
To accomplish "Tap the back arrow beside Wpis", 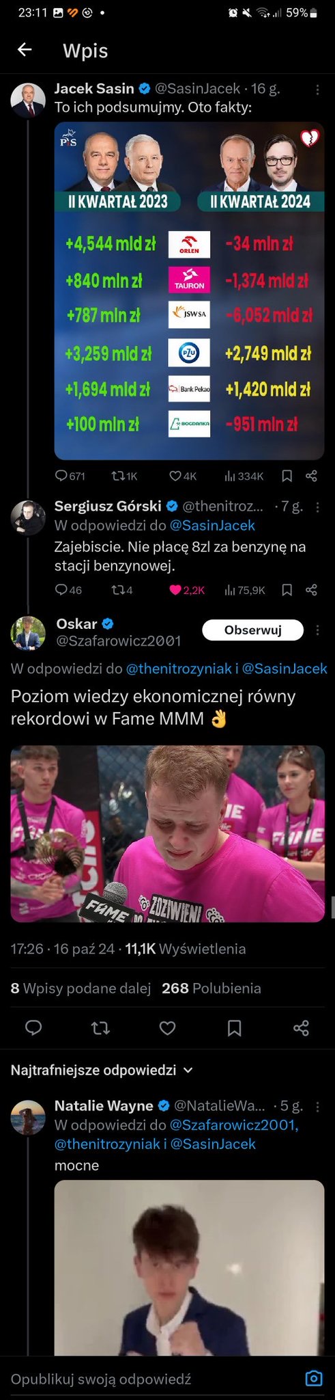I will tap(25, 50).
